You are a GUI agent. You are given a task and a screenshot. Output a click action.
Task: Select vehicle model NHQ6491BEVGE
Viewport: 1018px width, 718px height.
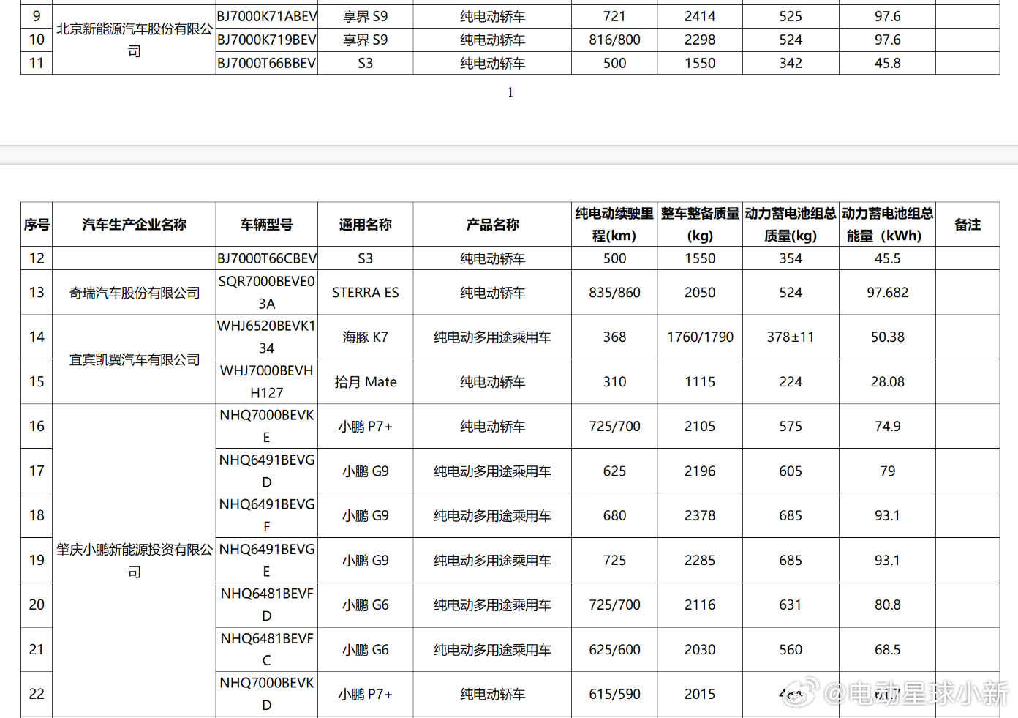(267, 560)
